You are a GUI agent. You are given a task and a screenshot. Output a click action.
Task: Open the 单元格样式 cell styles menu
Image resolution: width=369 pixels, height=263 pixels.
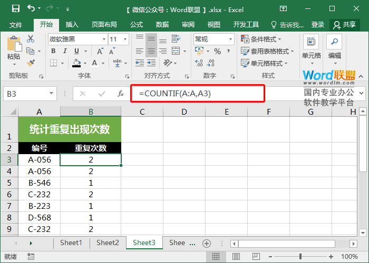point(264,63)
